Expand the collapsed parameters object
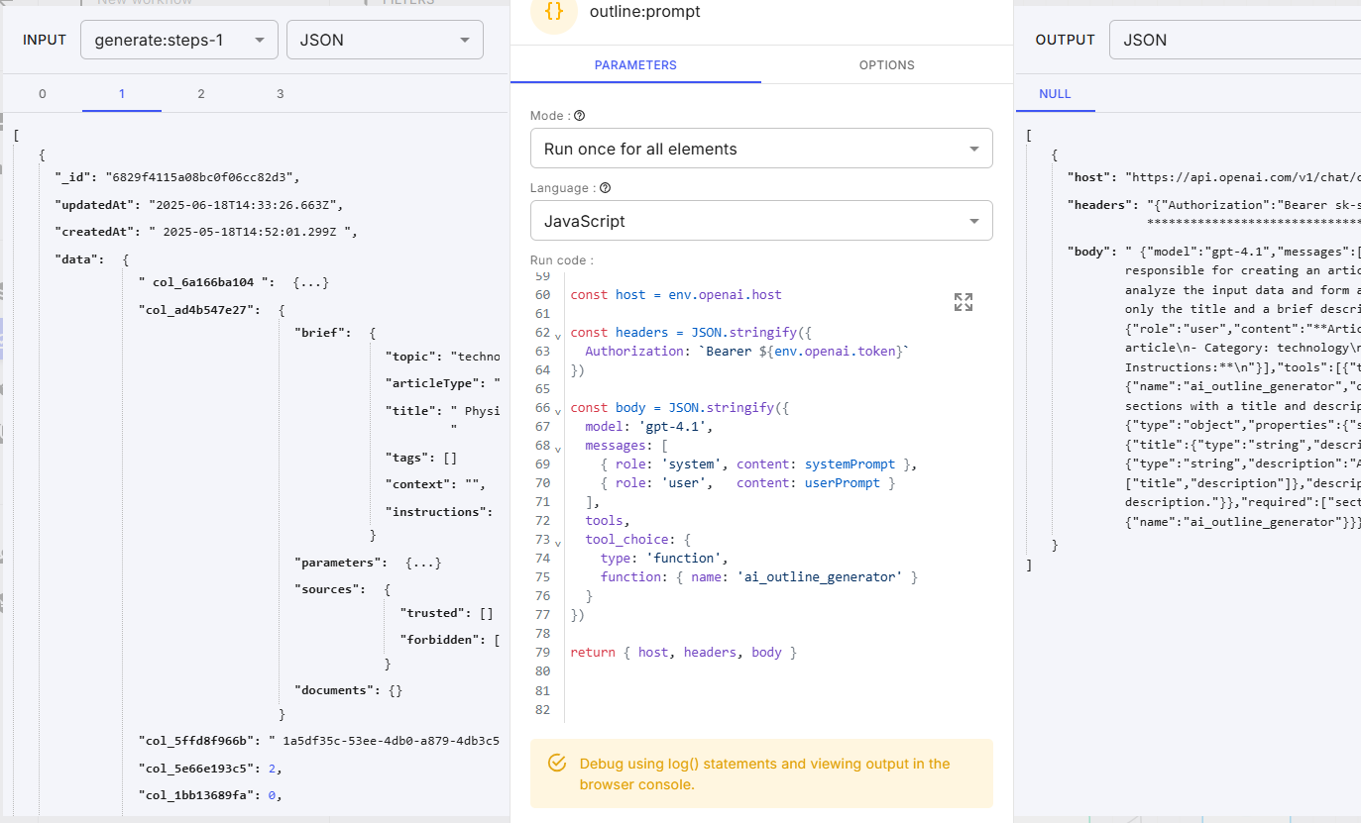The height and width of the screenshot is (823, 1361). pos(423,563)
